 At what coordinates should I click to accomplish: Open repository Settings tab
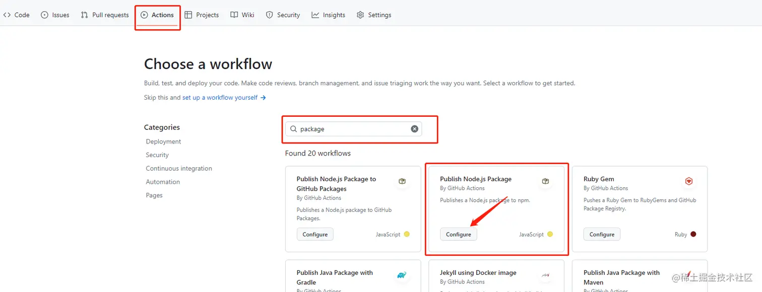coord(374,15)
